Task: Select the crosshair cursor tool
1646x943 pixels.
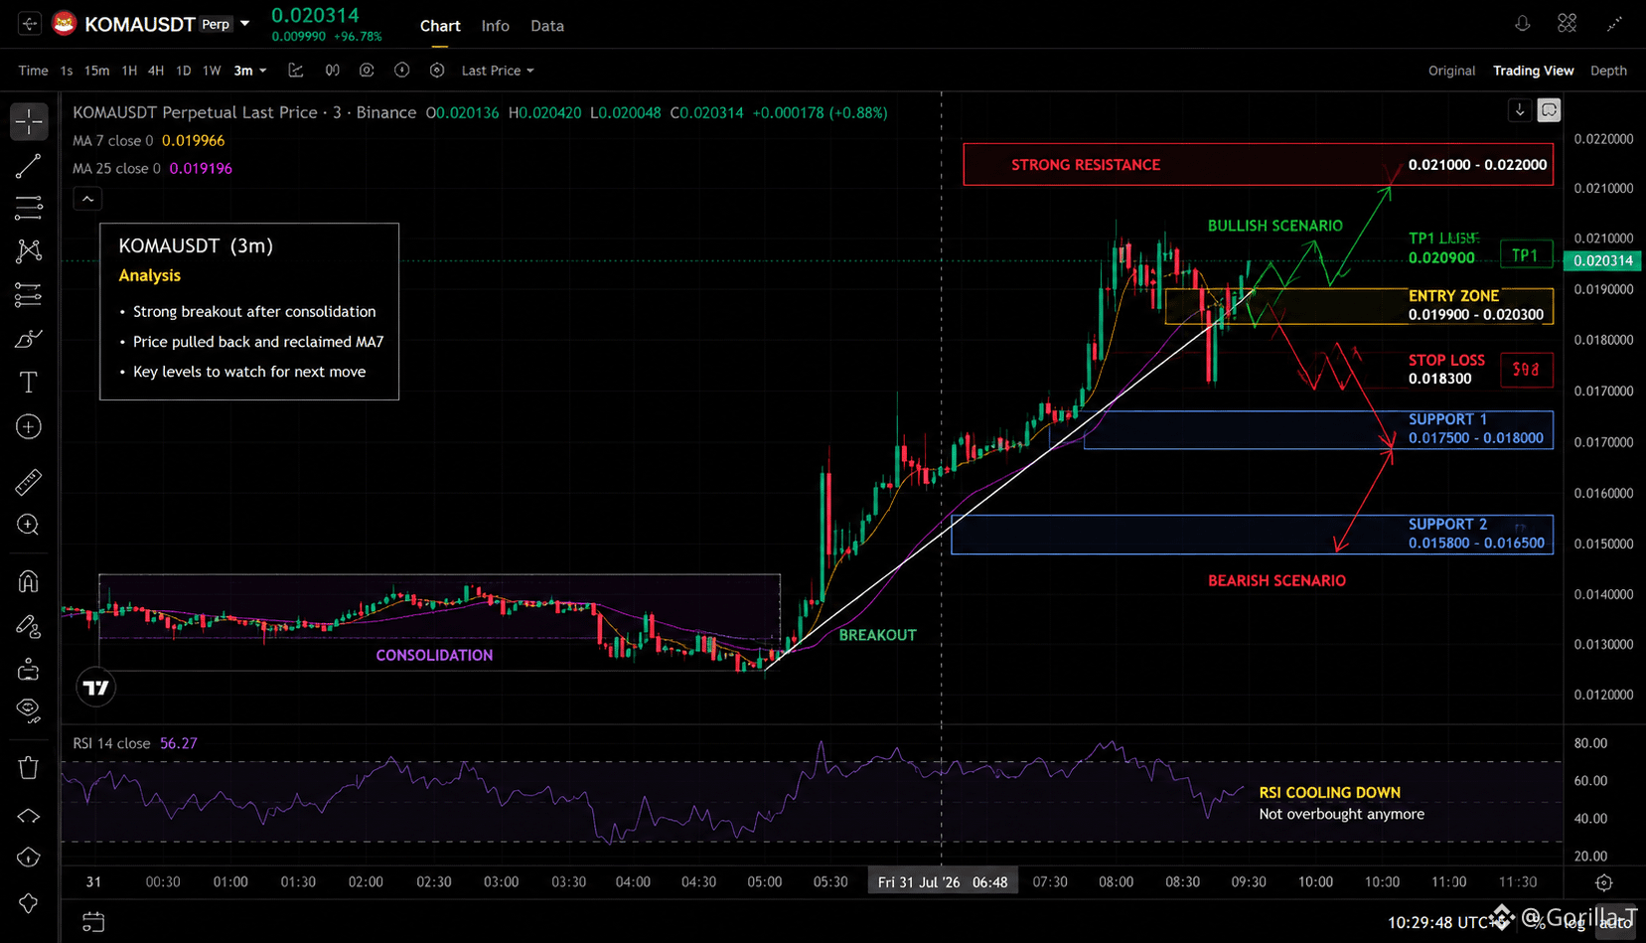Action: (29, 121)
